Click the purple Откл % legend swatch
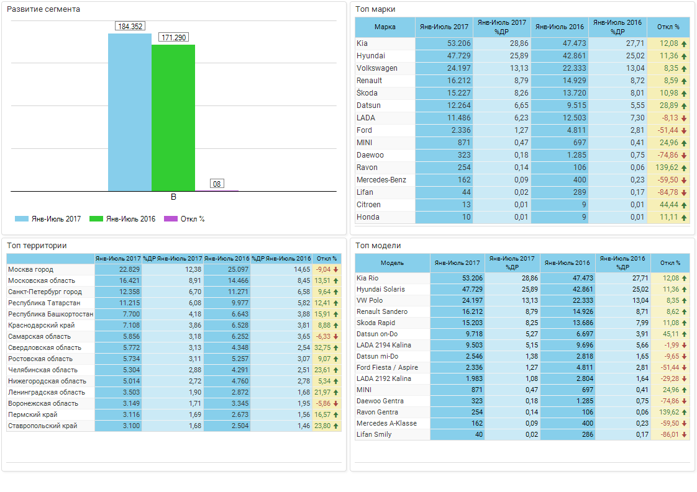 171,219
